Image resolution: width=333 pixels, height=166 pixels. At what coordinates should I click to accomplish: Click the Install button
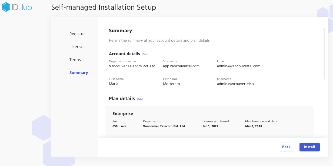coord(309,147)
